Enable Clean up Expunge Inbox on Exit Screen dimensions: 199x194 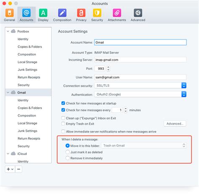click(63, 118)
